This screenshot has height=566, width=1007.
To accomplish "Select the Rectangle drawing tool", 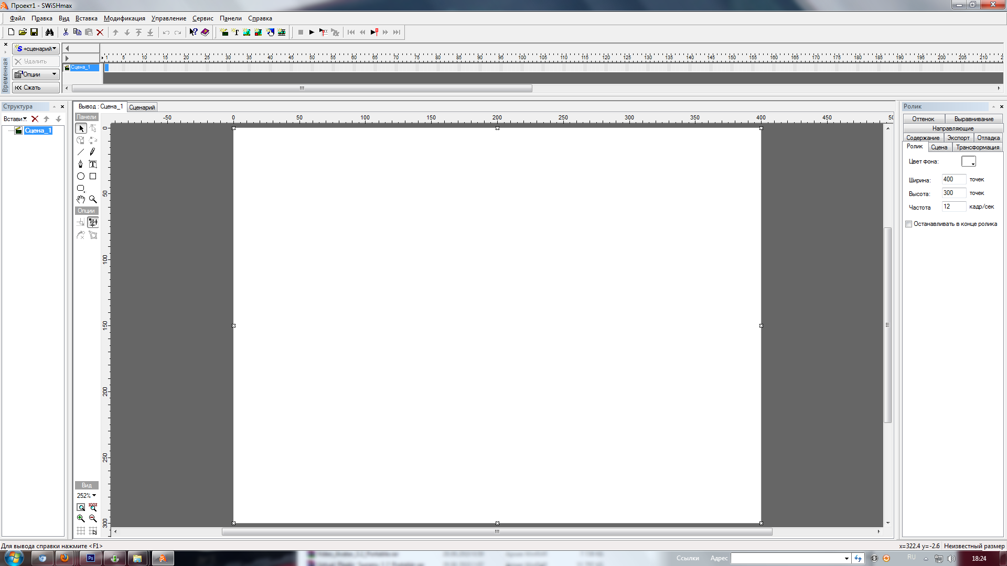I will pos(93,176).
